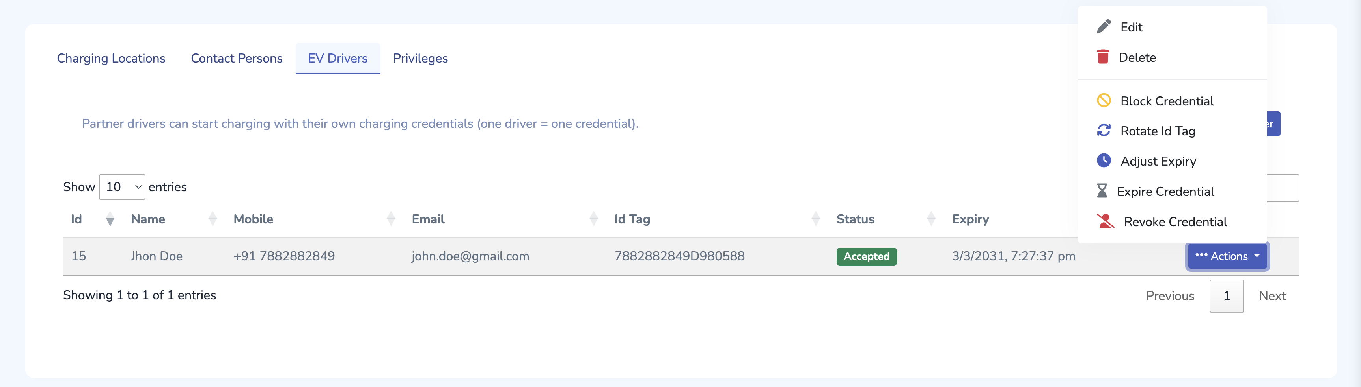This screenshot has width=1361, height=387.
Task: Click the red trash Delete icon
Action: [1103, 57]
